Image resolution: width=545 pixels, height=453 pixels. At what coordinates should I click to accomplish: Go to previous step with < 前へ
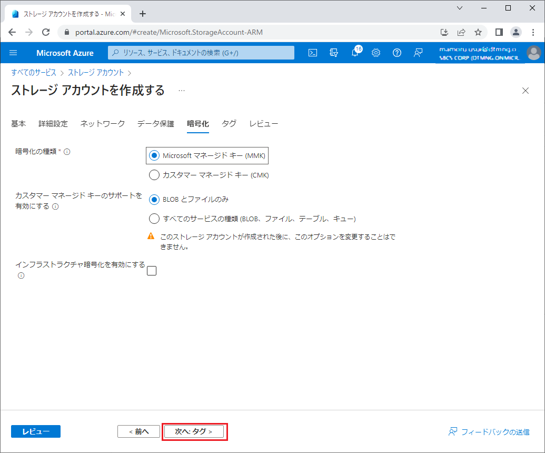click(x=138, y=431)
